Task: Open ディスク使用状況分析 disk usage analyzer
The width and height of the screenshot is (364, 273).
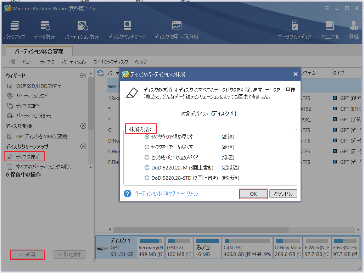Action: point(176,28)
